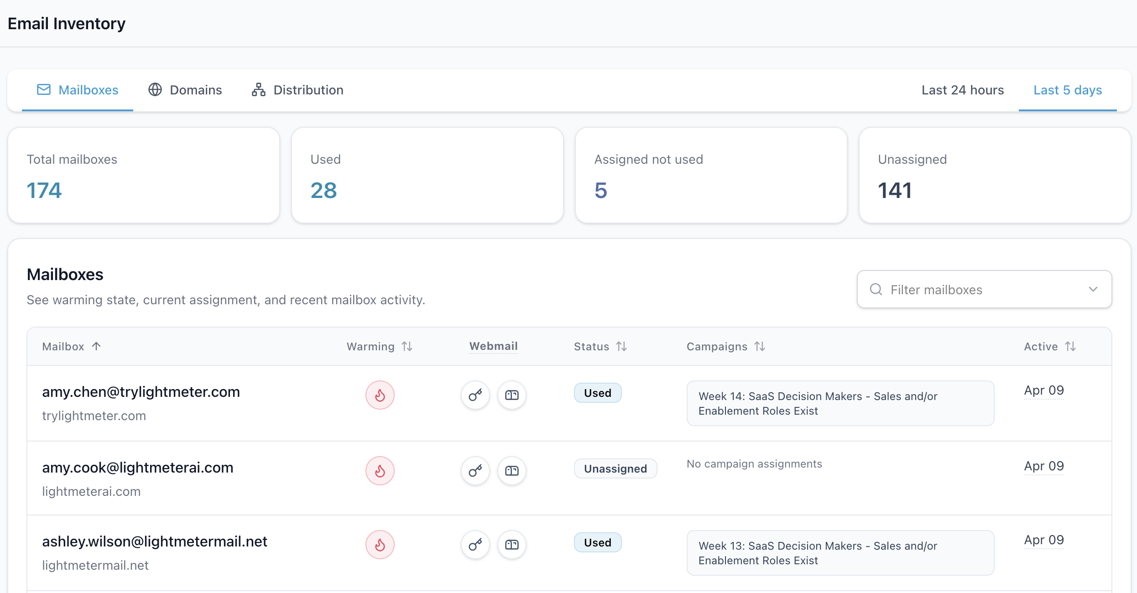Click the Assigned not used 5 card
1137x593 pixels.
click(711, 175)
